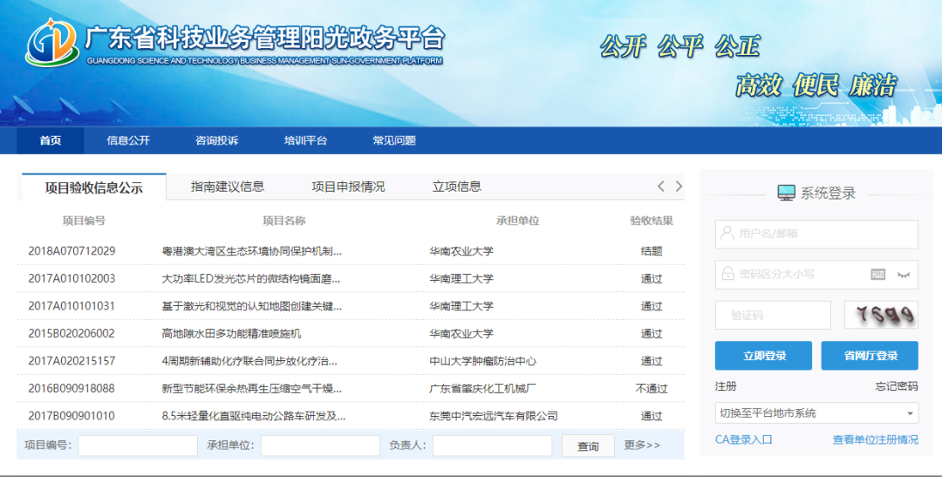This screenshot has height=477, width=942.
Task: Open the 切换至平台地市系统 dropdown
Action: point(816,413)
